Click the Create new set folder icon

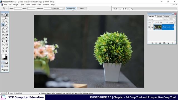[160, 43]
